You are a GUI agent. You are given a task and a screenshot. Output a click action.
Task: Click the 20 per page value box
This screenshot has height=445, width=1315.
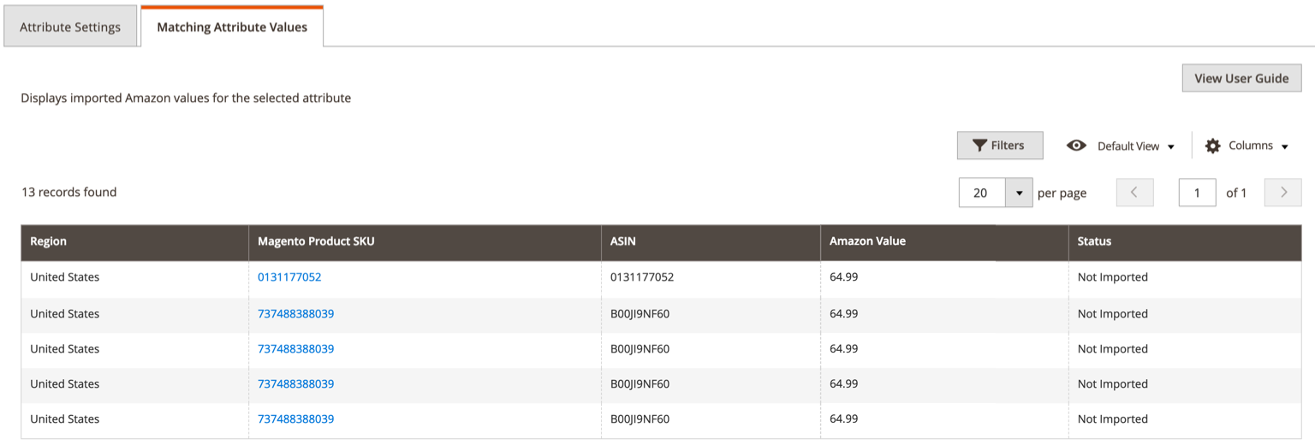[x=981, y=193]
